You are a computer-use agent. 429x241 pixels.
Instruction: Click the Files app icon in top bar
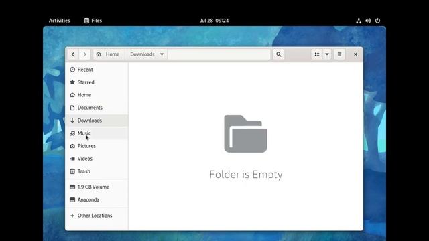pyautogui.click(x=86, y=21)
